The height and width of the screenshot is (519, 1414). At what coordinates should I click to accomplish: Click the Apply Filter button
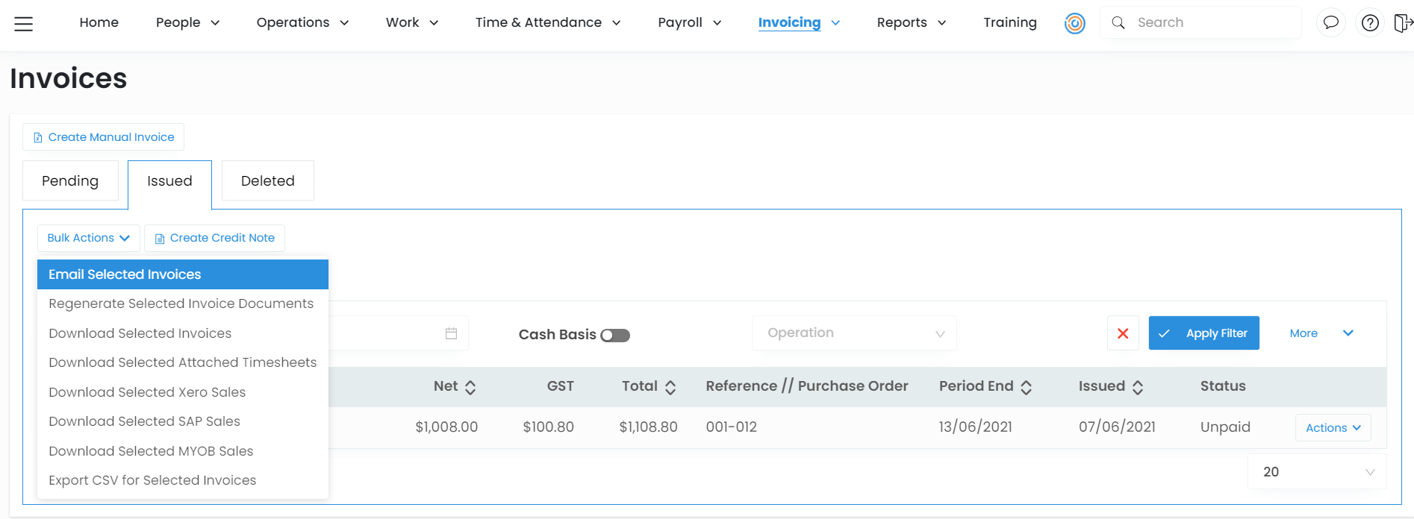point(1203,333)
